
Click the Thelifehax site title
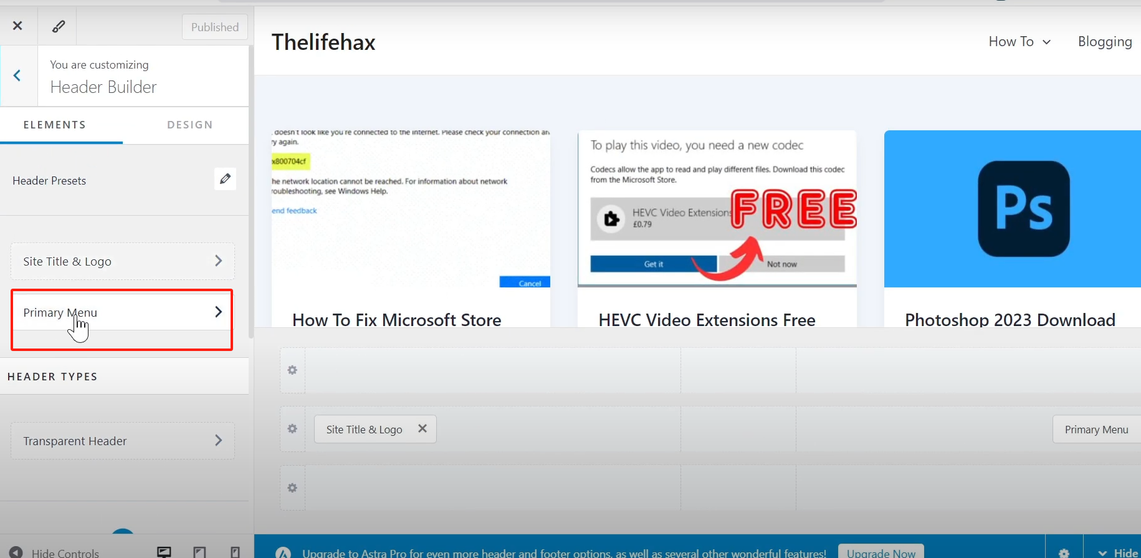(323, 42)
